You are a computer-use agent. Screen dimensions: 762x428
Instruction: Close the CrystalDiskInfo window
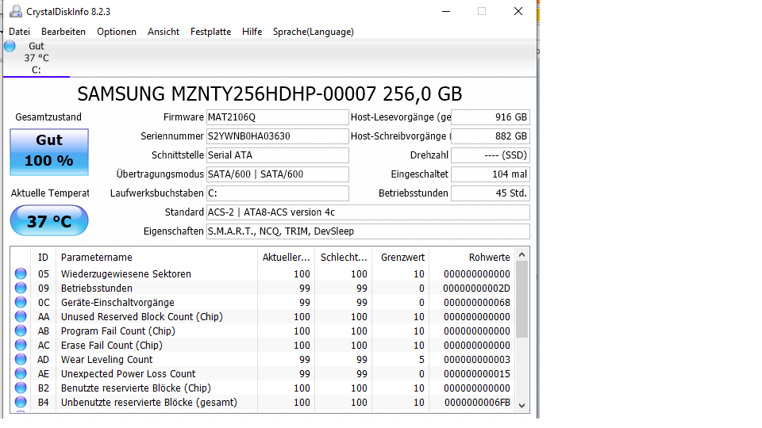click(x=518, y=11)
